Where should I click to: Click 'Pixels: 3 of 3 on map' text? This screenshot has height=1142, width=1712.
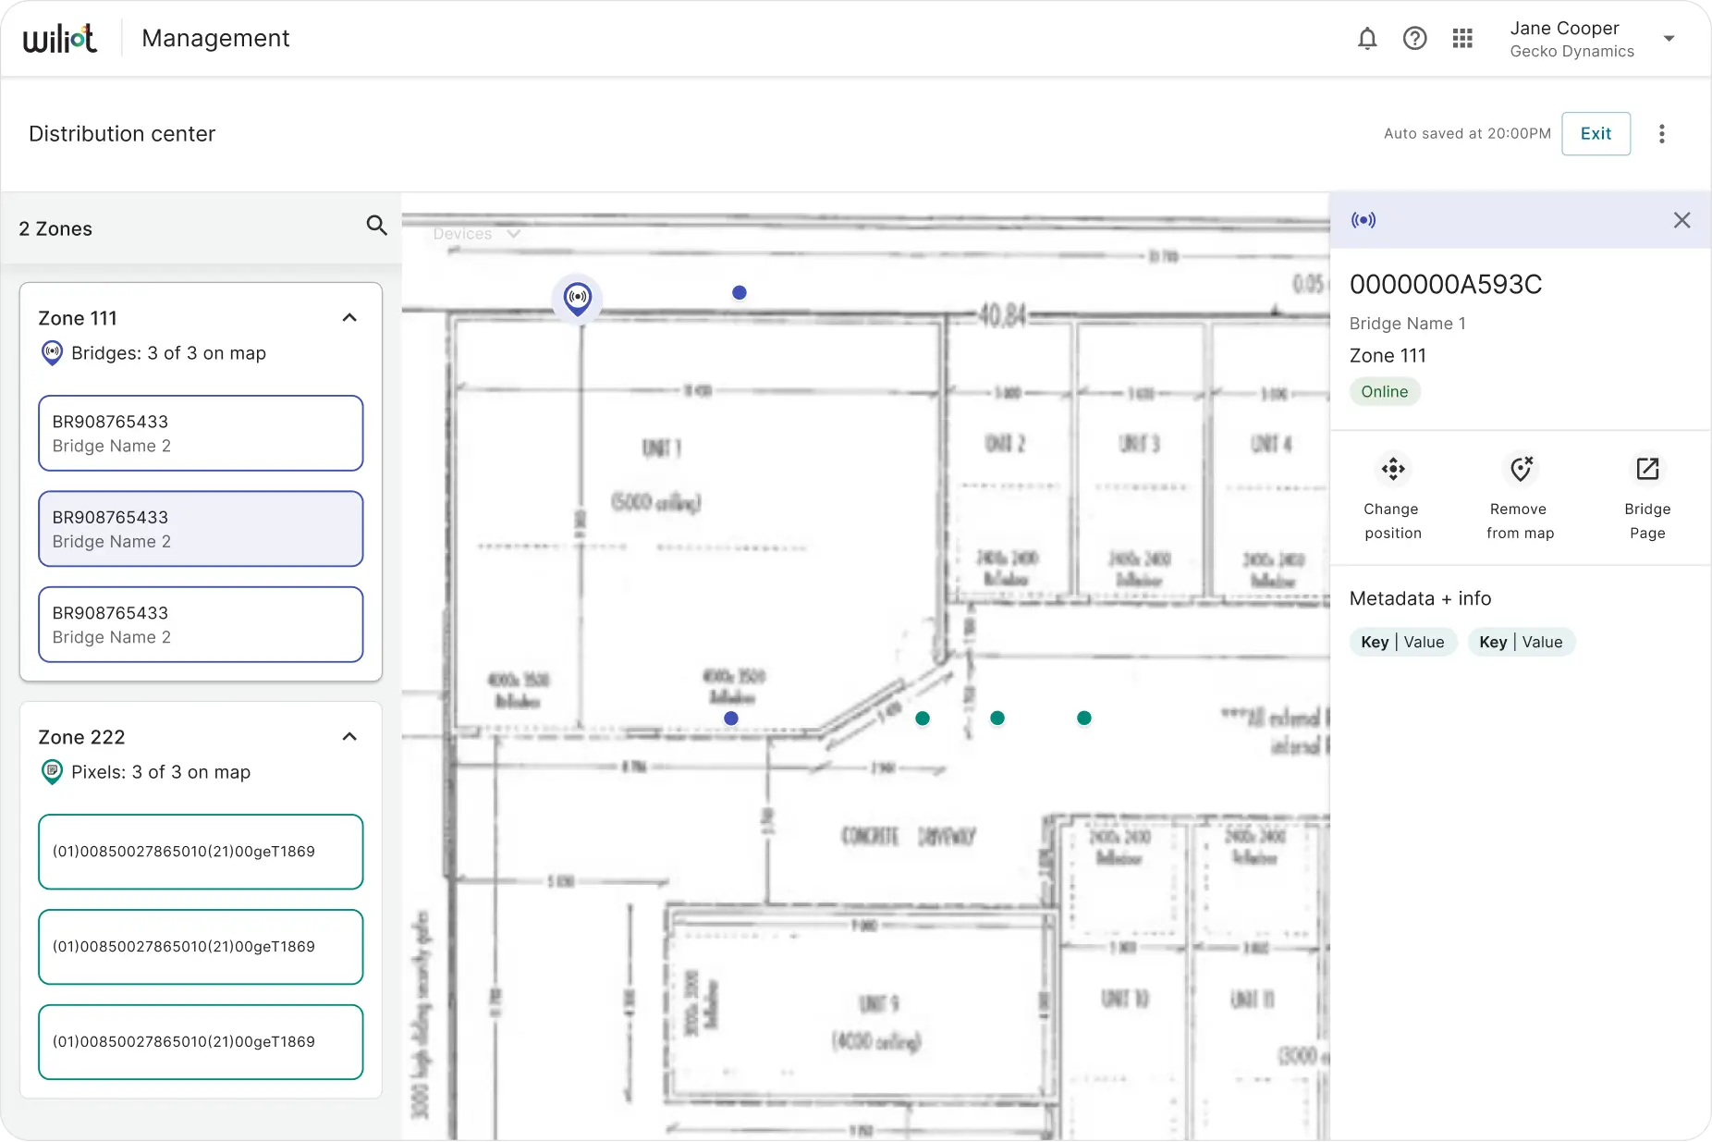[161, 772]
